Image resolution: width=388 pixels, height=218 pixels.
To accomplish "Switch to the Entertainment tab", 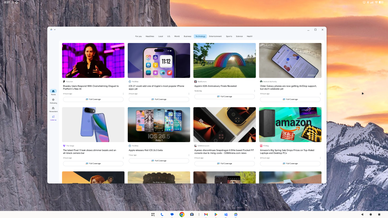I will click(215, 36).
